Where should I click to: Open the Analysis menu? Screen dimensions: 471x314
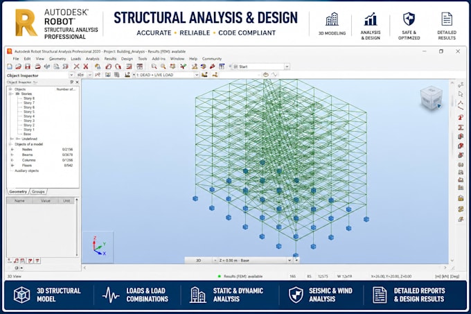(93, 59)
